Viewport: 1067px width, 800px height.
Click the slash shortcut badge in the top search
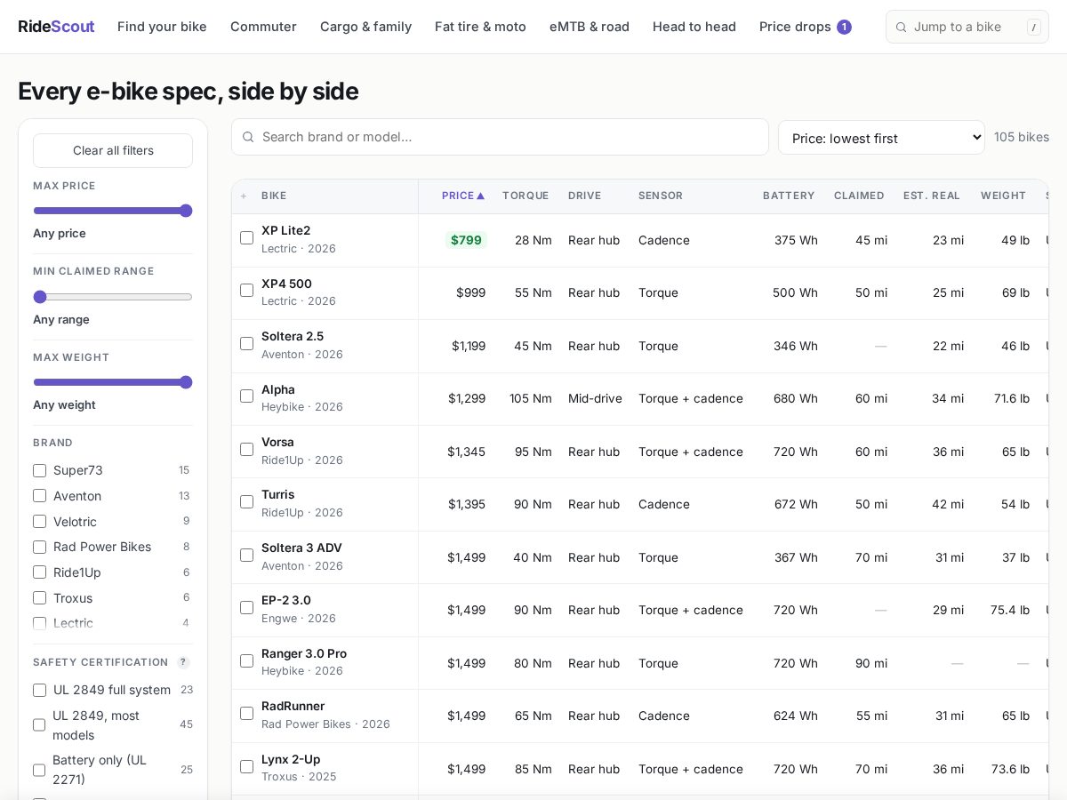pyautogui.click(x=1033, y=27)
